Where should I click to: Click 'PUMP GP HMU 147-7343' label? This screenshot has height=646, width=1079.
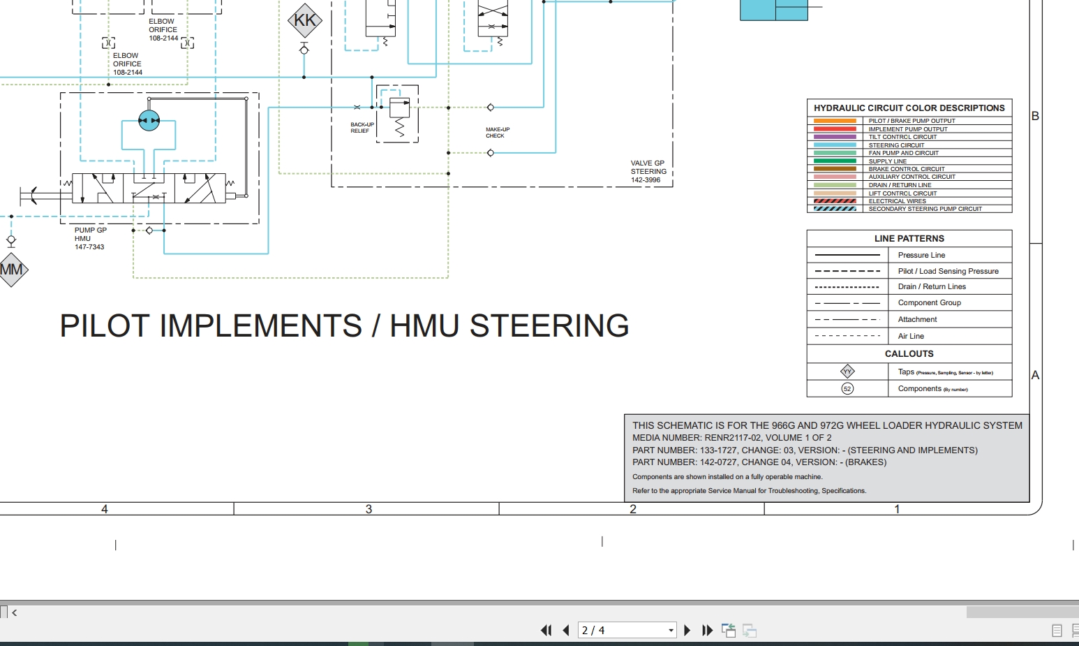coord(91,239)
